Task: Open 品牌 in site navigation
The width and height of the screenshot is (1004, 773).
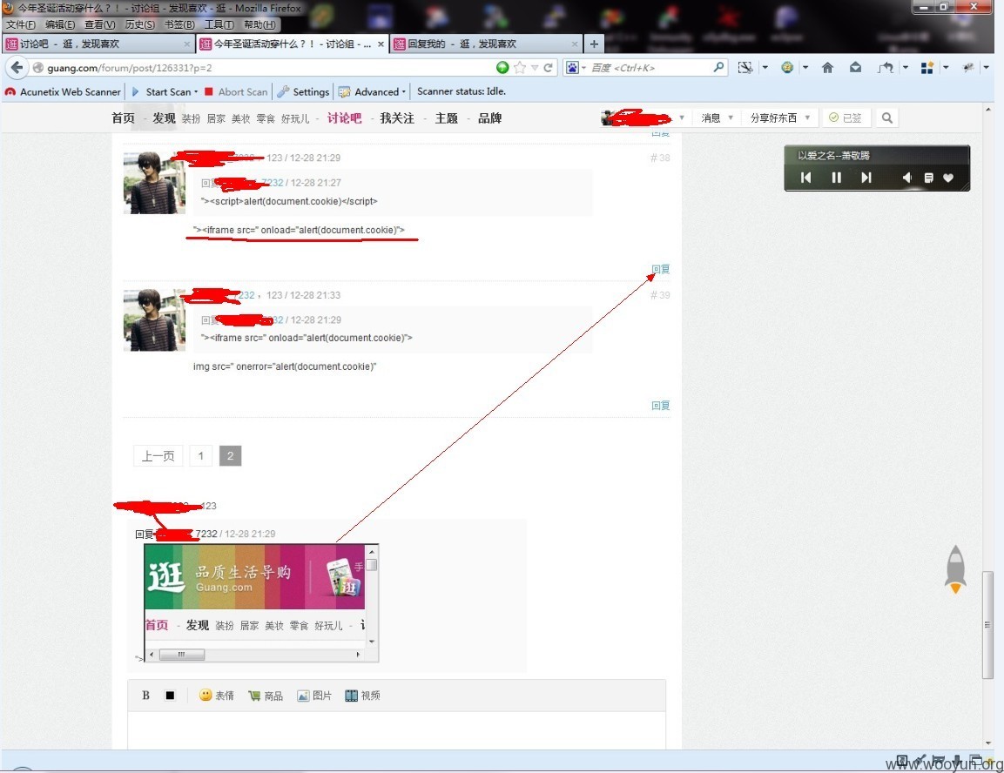Action: click(x=490, y=118)
